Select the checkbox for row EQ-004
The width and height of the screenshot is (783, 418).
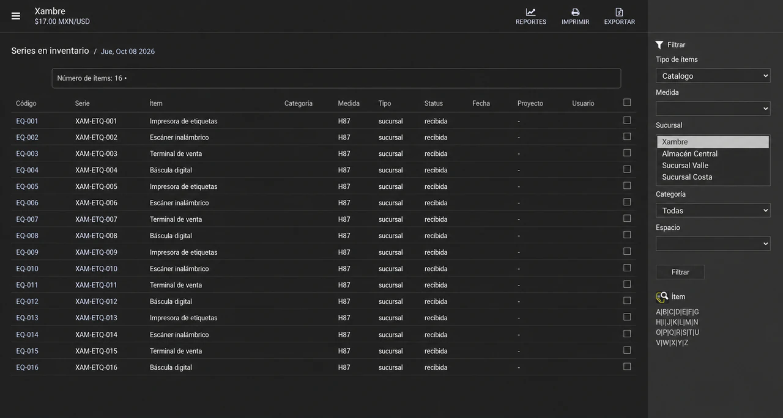[x=627, y=169]
